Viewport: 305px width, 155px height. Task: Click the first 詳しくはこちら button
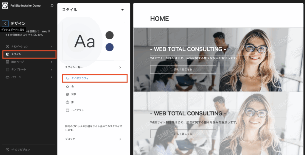(x=183, y=69)
